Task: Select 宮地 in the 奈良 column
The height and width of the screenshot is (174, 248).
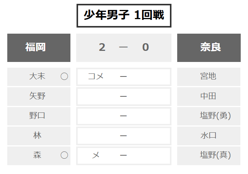Action: tap(209, 76)
